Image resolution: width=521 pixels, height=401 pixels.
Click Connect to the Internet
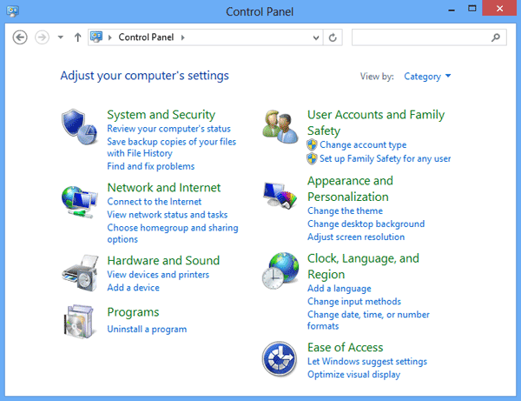coord(155,202)
